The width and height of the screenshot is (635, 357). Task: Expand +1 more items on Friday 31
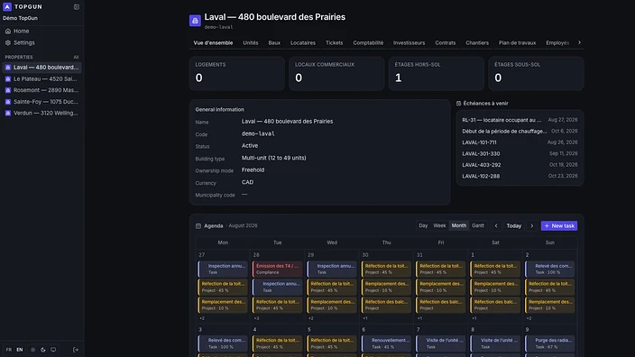(419, 318)
